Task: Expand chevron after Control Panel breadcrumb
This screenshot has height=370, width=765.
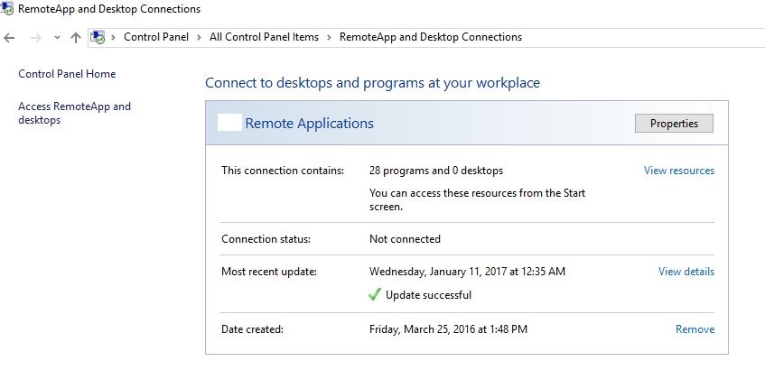Action: click(199, 38)
